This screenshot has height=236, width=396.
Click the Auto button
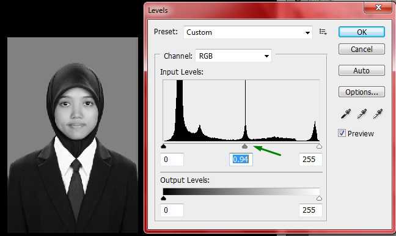pos(362,70)
